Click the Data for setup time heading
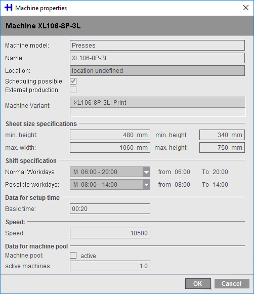The height and width of the screenshot is (294, 254). [x=32, y=198]
